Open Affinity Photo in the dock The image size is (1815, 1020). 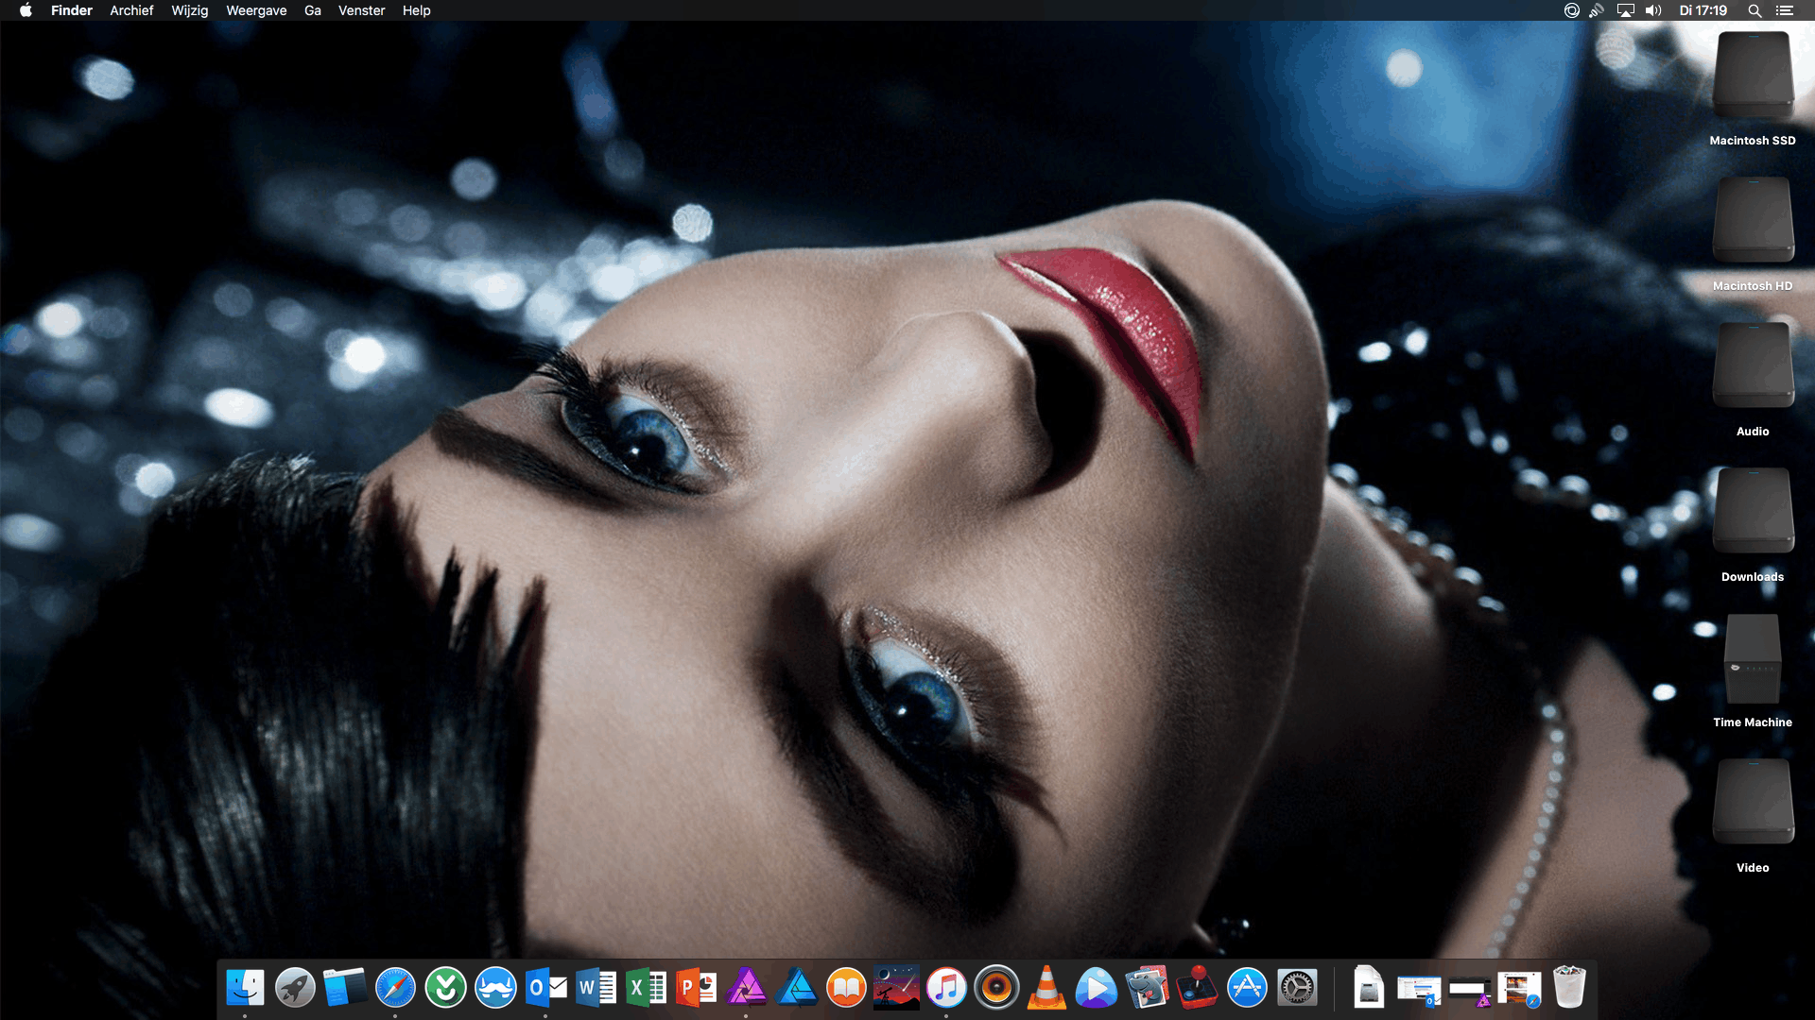(747, 989)
